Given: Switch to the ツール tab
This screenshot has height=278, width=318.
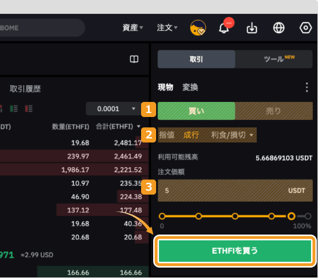Looking at the screenshot, I should click(274, 59).
